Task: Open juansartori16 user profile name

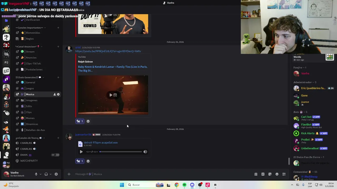Action: [83, 135]
